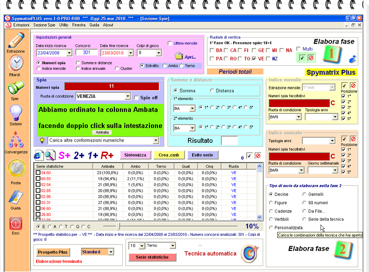Image resolution: width=369 pixels, height=272 pixels.
Task: Select the Ambo radio option
Action: point(164,66)
